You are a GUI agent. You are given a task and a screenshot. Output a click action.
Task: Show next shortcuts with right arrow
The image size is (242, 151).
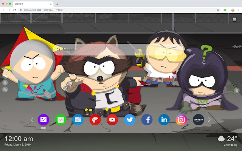209,120
